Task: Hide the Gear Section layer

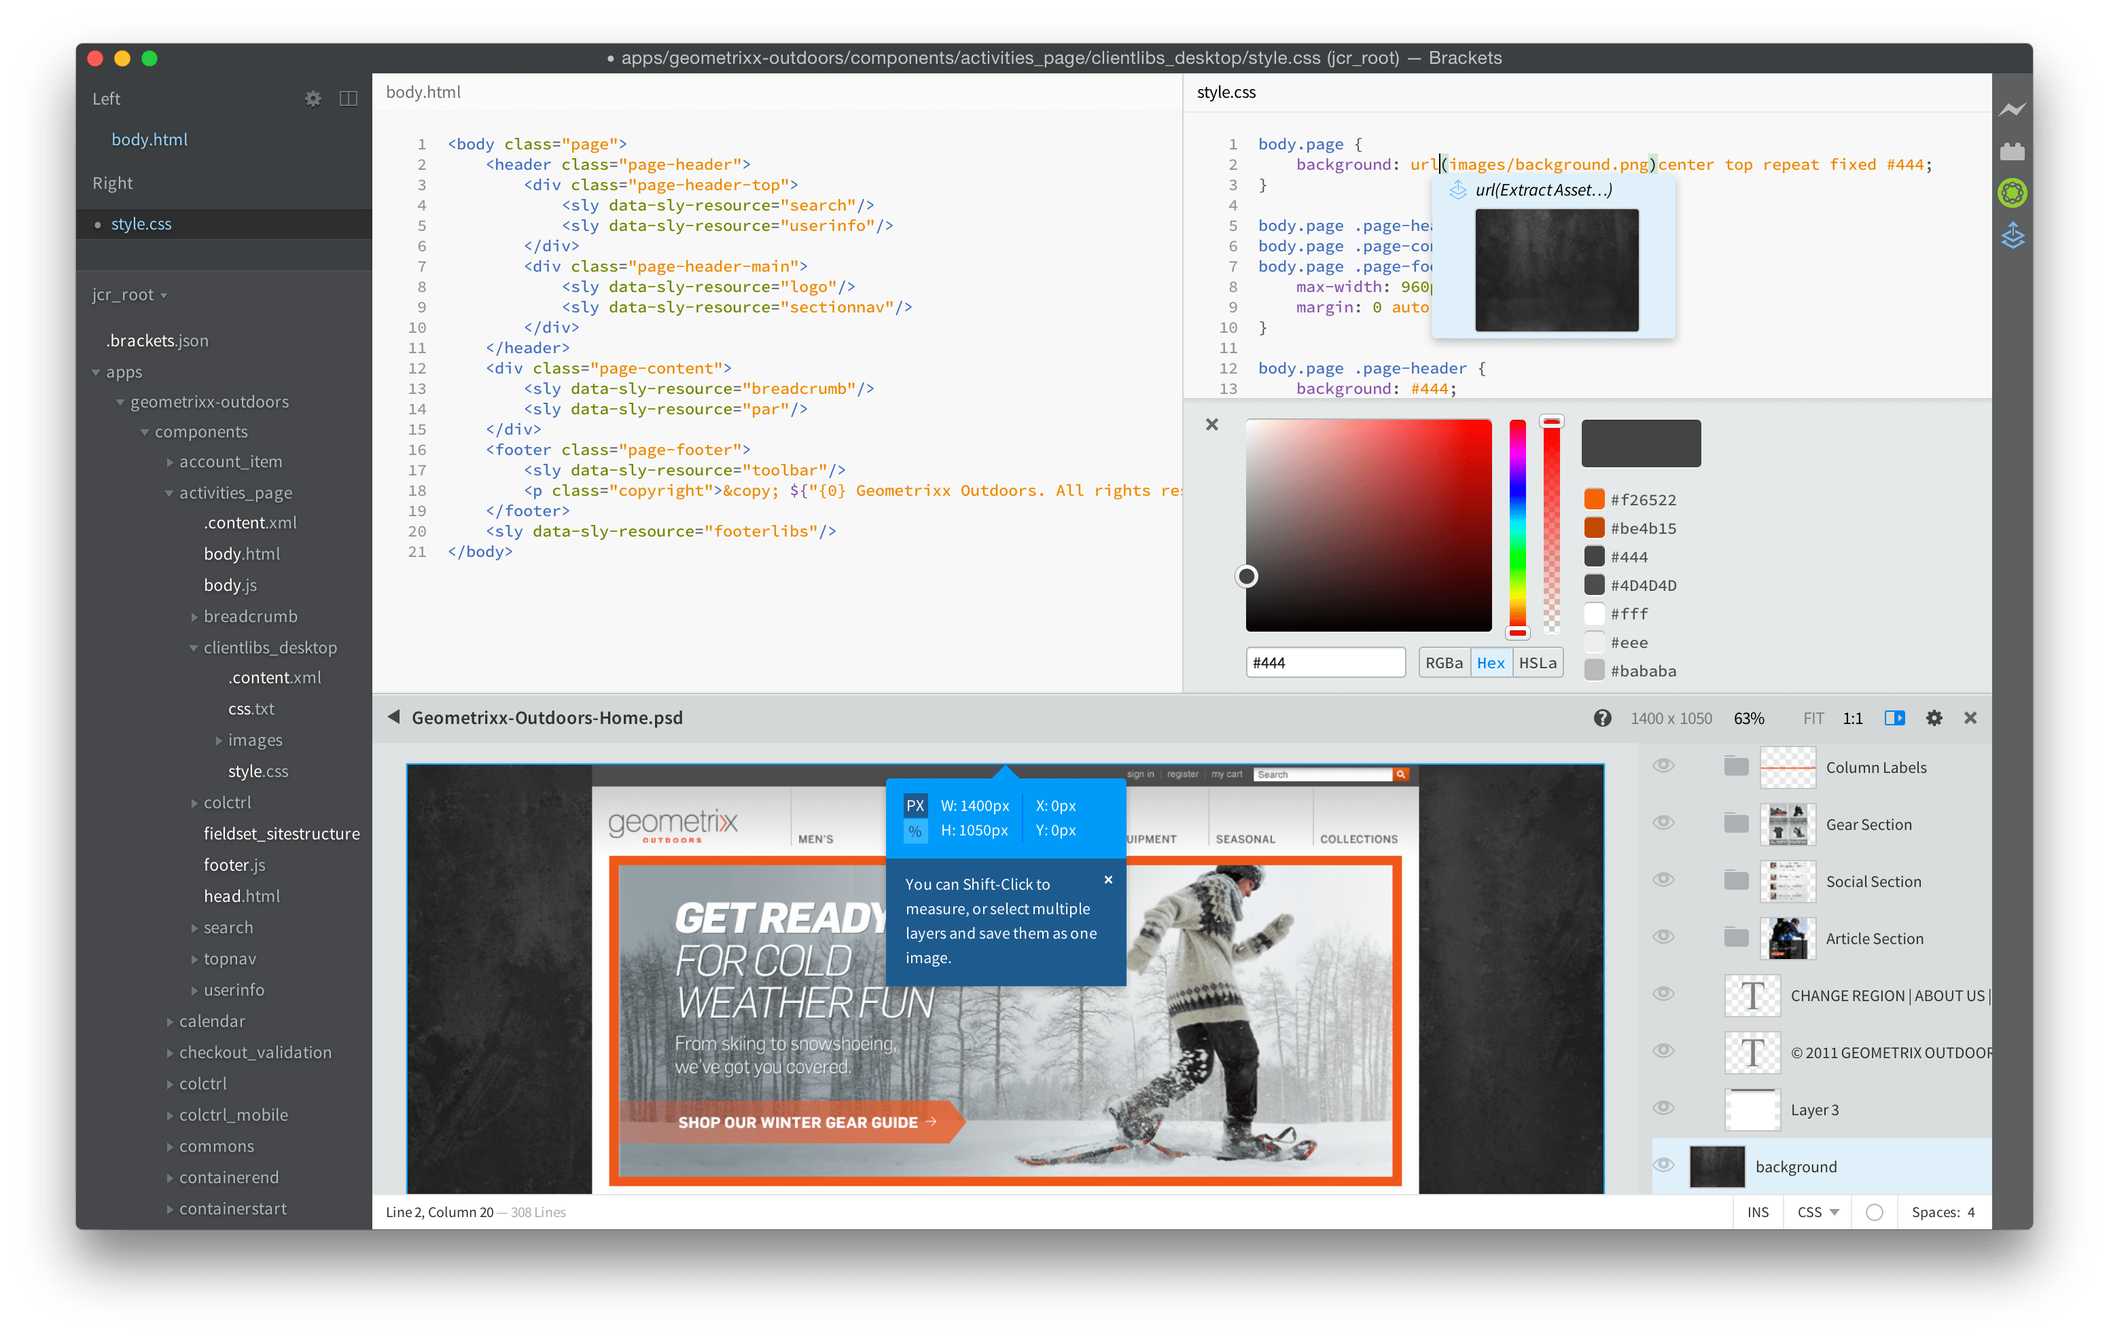Action: (x=1663, y=822)
